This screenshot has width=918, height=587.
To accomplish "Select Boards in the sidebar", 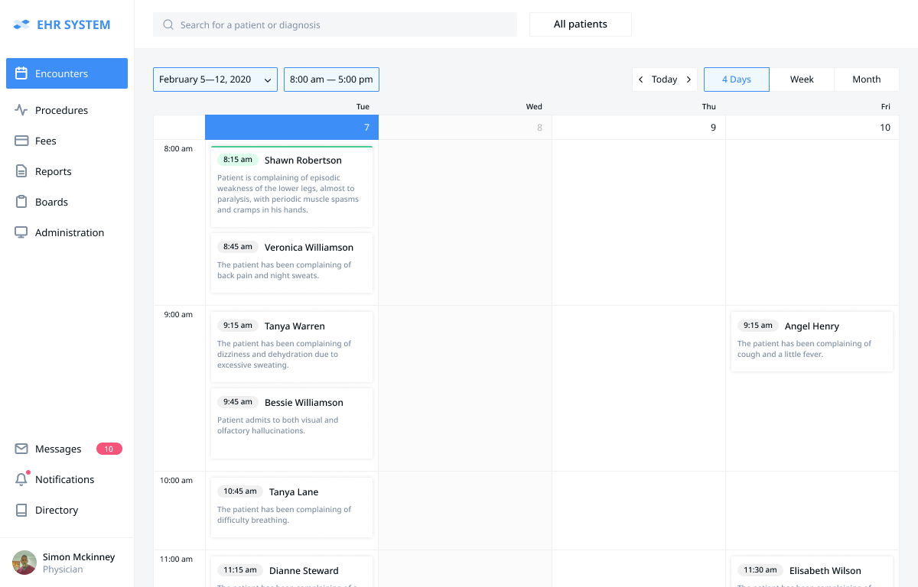I will tap(67, 202).
